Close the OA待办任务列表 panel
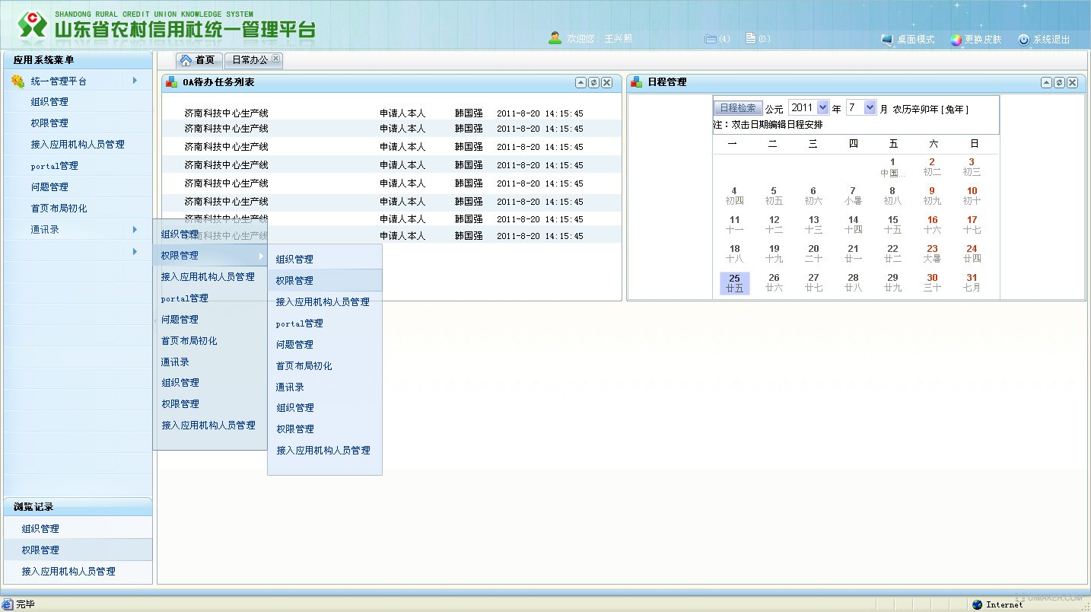 click(x=606, y=82)
